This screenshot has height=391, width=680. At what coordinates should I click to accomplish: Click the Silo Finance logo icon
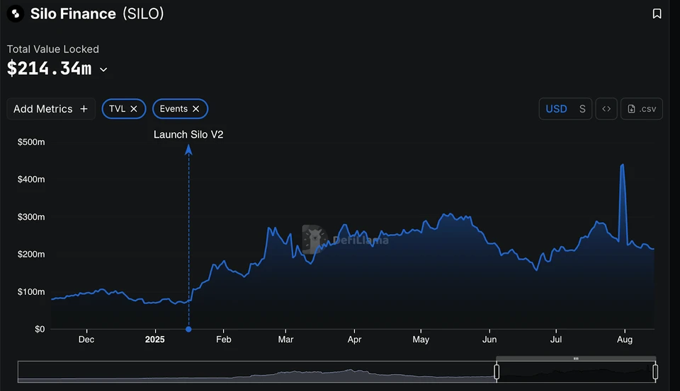pos(15,14)
